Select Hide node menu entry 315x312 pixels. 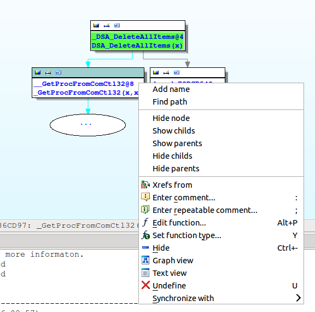pos(221,118)
